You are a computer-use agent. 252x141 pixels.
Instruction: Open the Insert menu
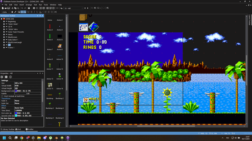(x=22, y=5)
